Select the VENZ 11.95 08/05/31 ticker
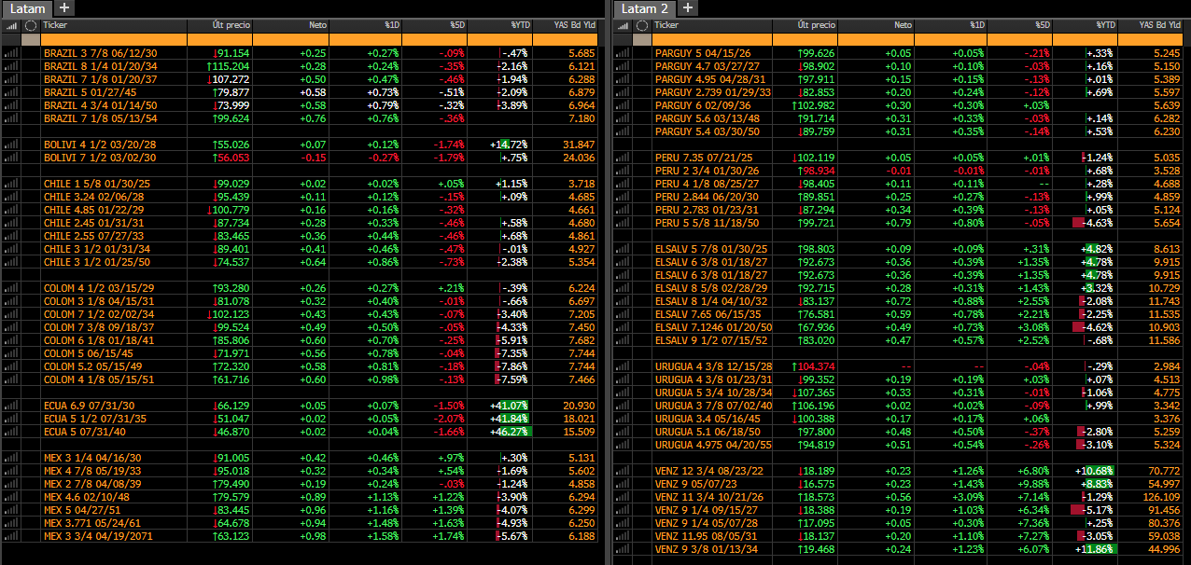1191x565 pixels. (x=706, y=536)
